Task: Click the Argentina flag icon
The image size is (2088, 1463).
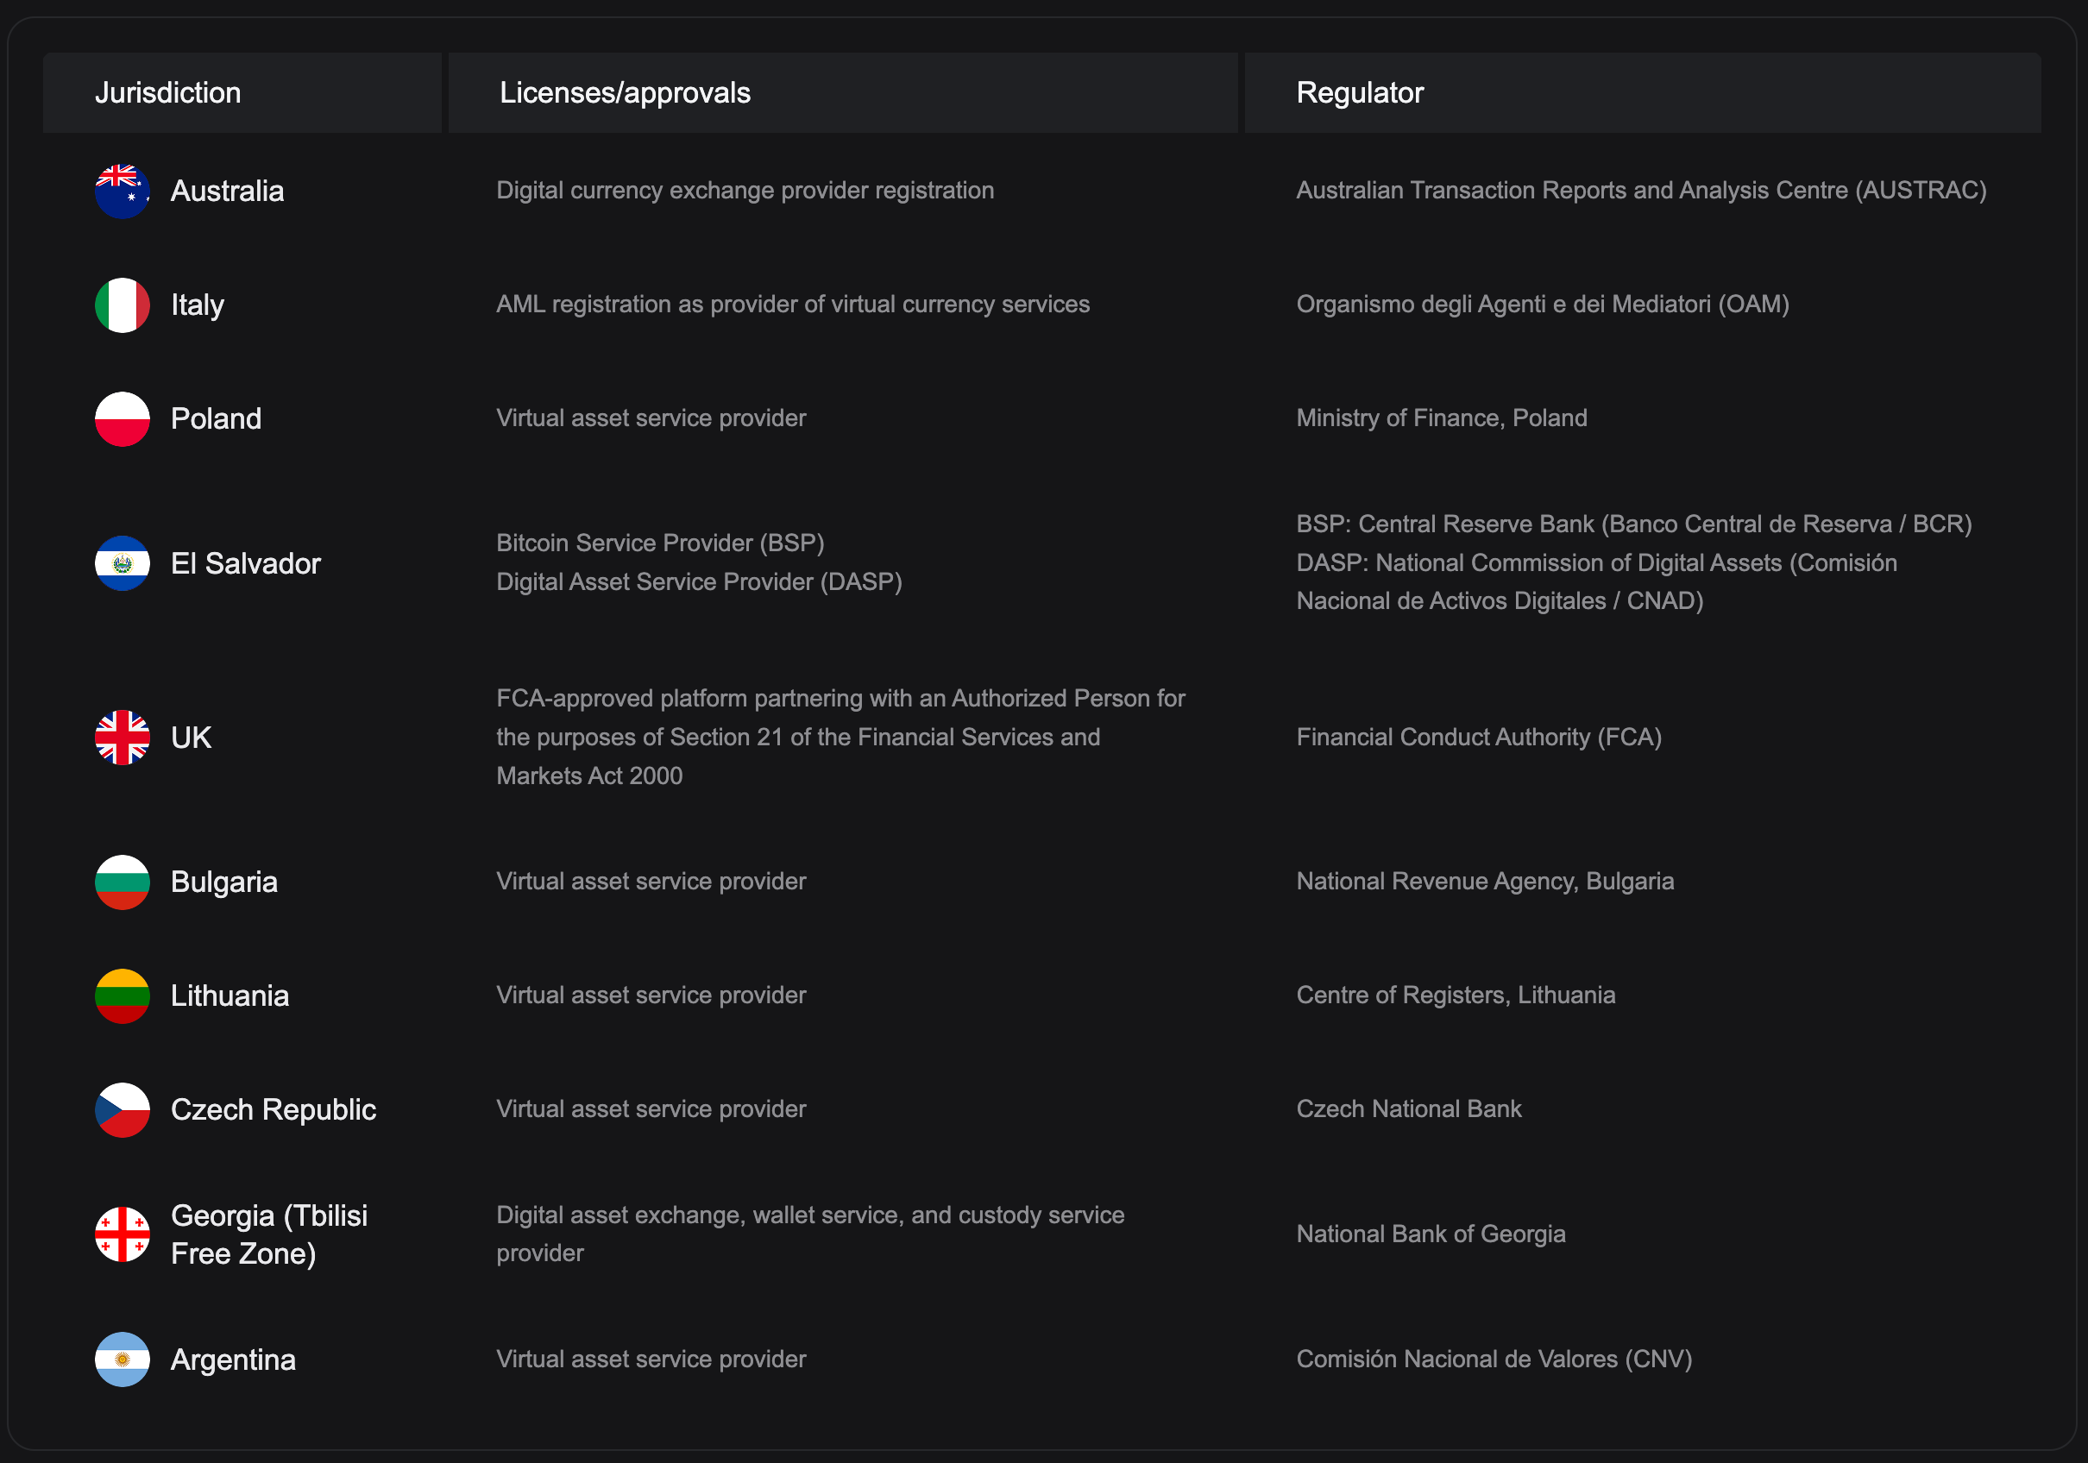Action: [122, 1359]
